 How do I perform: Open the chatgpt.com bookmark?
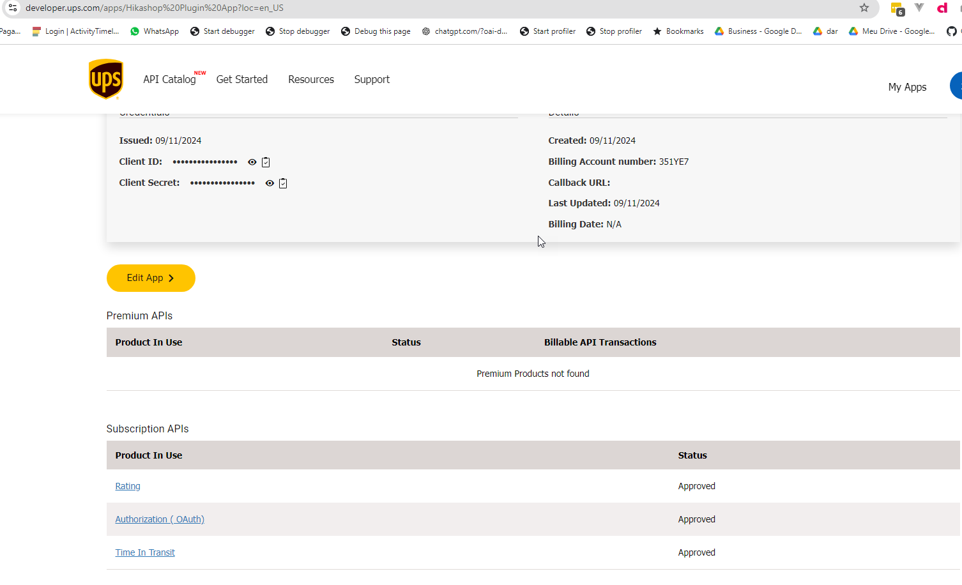(464, 31)
